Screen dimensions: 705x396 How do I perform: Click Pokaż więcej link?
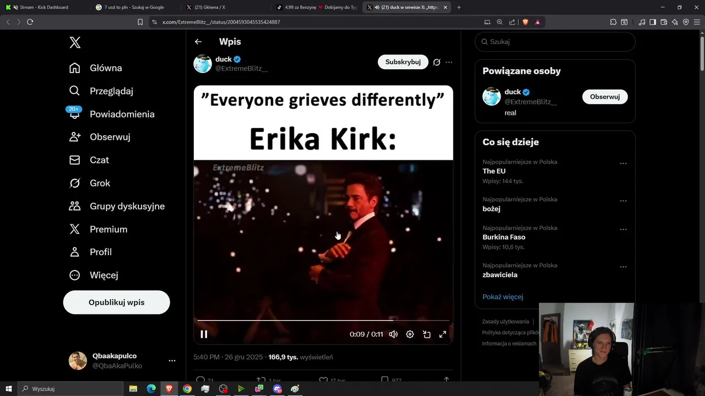pos(503,297)
